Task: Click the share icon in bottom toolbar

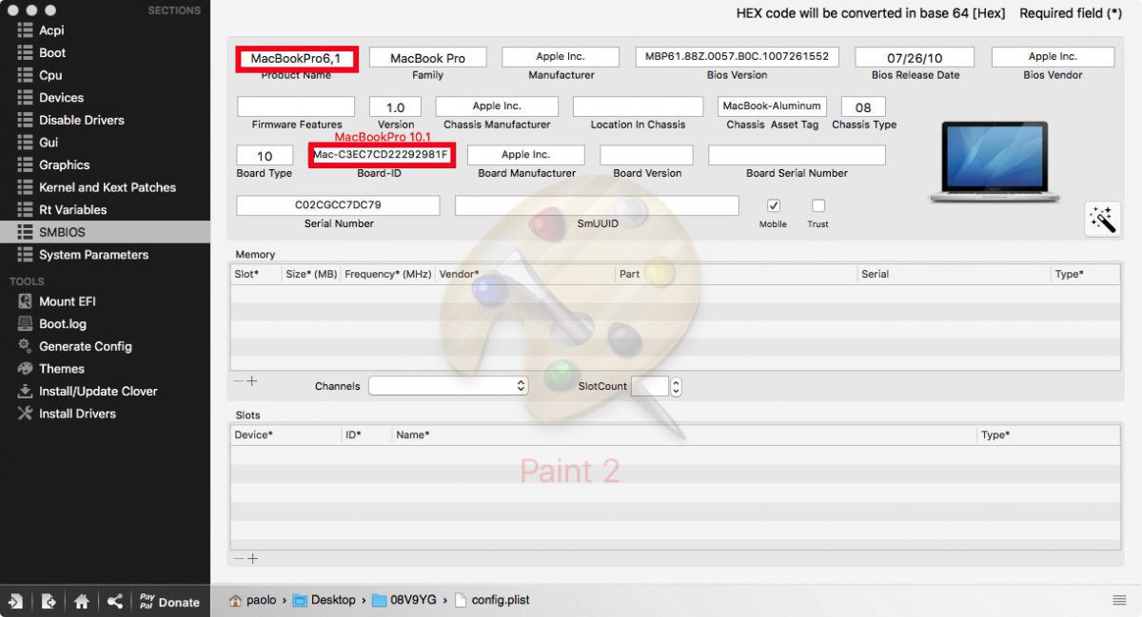Action: point(114,601)
